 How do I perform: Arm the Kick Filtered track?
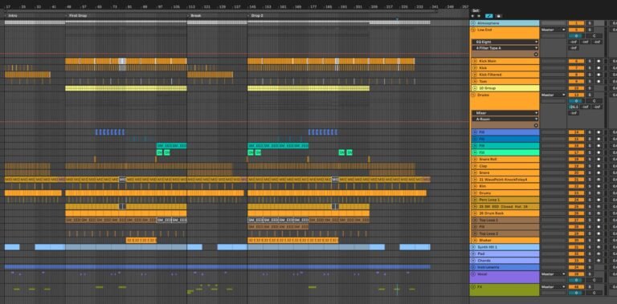[x=599, y=75]
